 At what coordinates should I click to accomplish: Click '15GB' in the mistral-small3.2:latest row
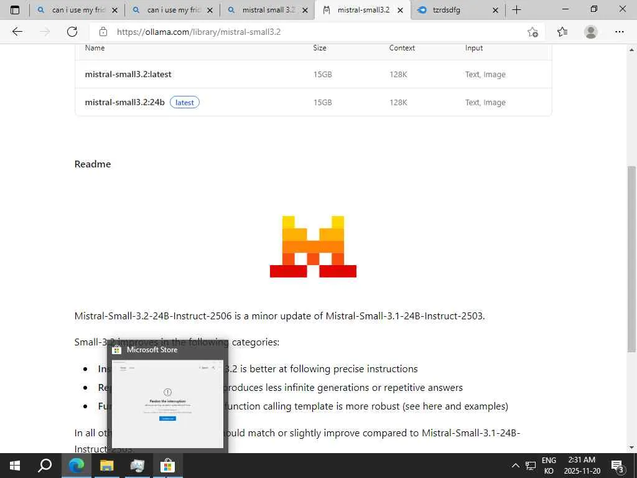pos(323,75)
